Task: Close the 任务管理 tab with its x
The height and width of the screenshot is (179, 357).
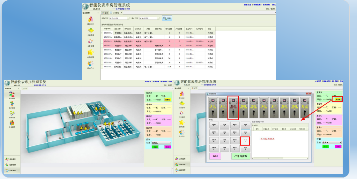Action: (121, 13)
